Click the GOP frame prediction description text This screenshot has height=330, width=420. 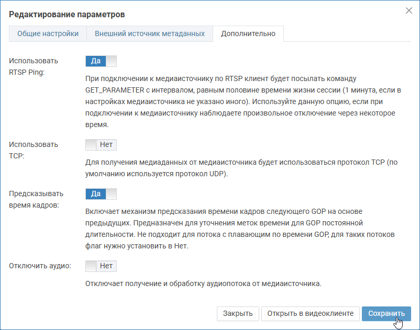point(240,228)
